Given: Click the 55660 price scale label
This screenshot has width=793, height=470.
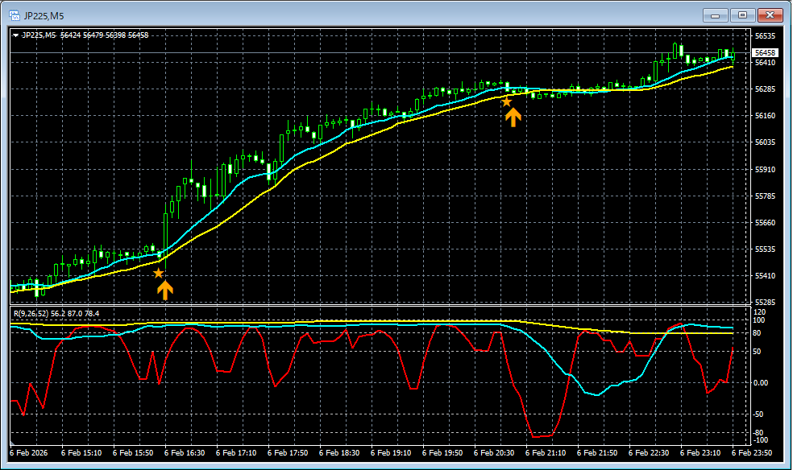Looking at the screenshot, I should 765,223.
